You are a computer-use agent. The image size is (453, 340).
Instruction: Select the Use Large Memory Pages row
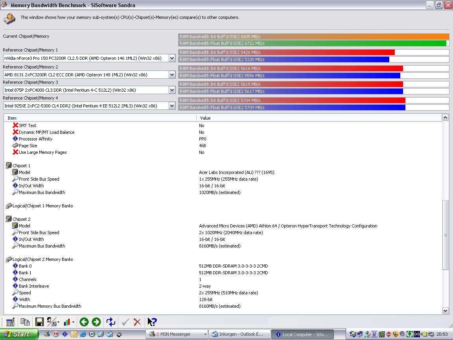pyautogui.click(x=223, y=152)
